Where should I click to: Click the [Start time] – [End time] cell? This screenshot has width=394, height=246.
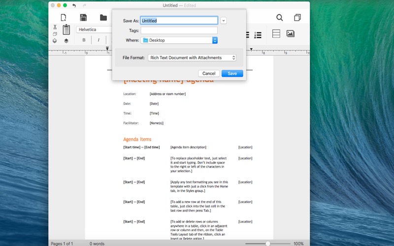141,147
